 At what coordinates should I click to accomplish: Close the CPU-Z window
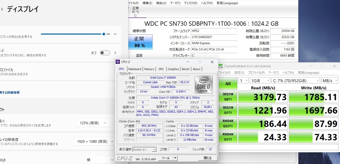tap(212, 62)
